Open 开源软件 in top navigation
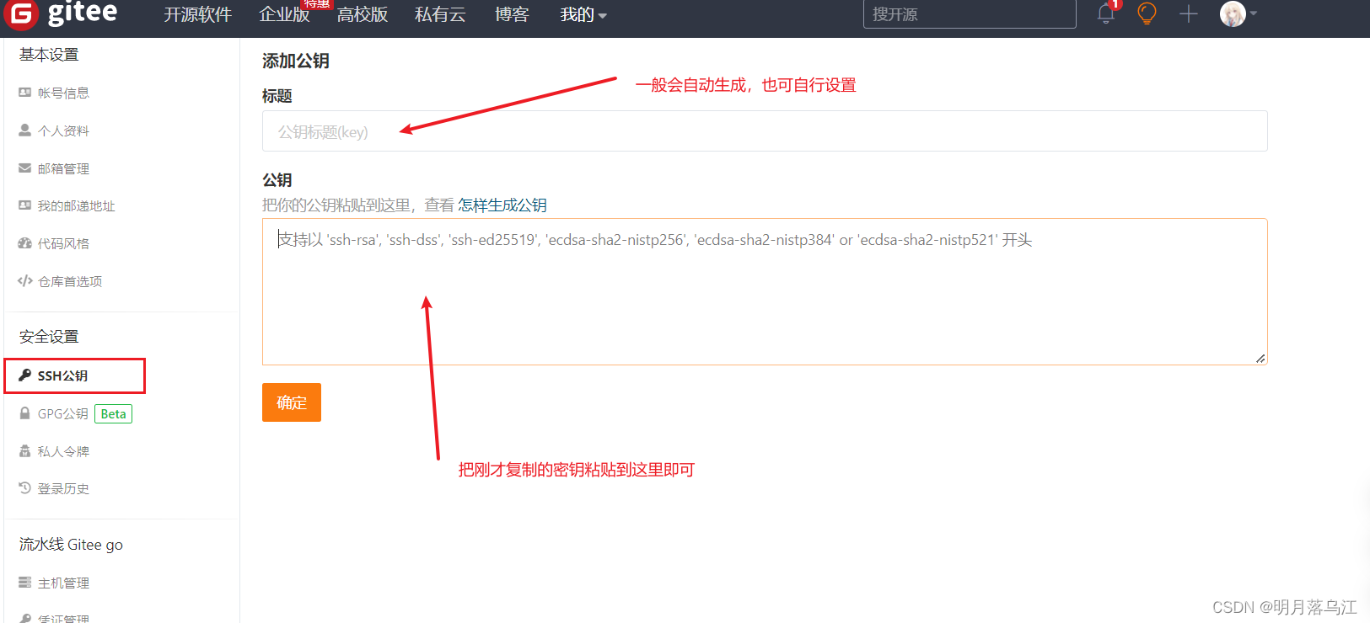This screenshot has width=1370, height=623. pyautogui.click(x=197, y=15)
